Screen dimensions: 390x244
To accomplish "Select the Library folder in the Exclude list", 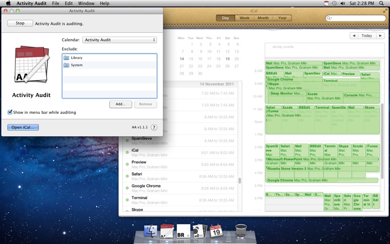I will pyautogui.click(x=109, y=58).
